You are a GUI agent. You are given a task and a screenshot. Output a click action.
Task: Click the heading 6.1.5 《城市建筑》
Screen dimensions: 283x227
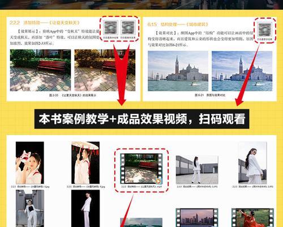point(178,24)
